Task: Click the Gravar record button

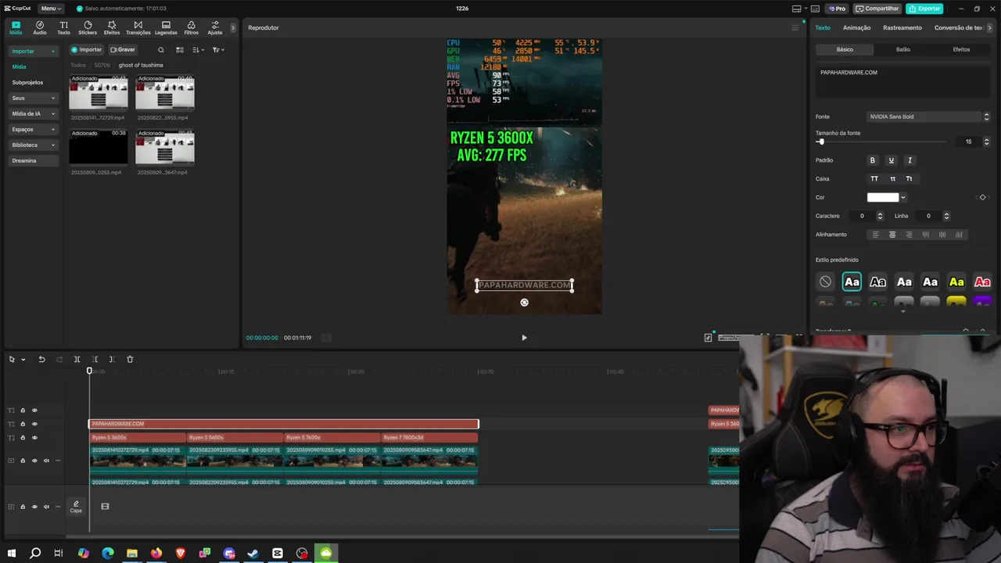Action: [123, 50]
